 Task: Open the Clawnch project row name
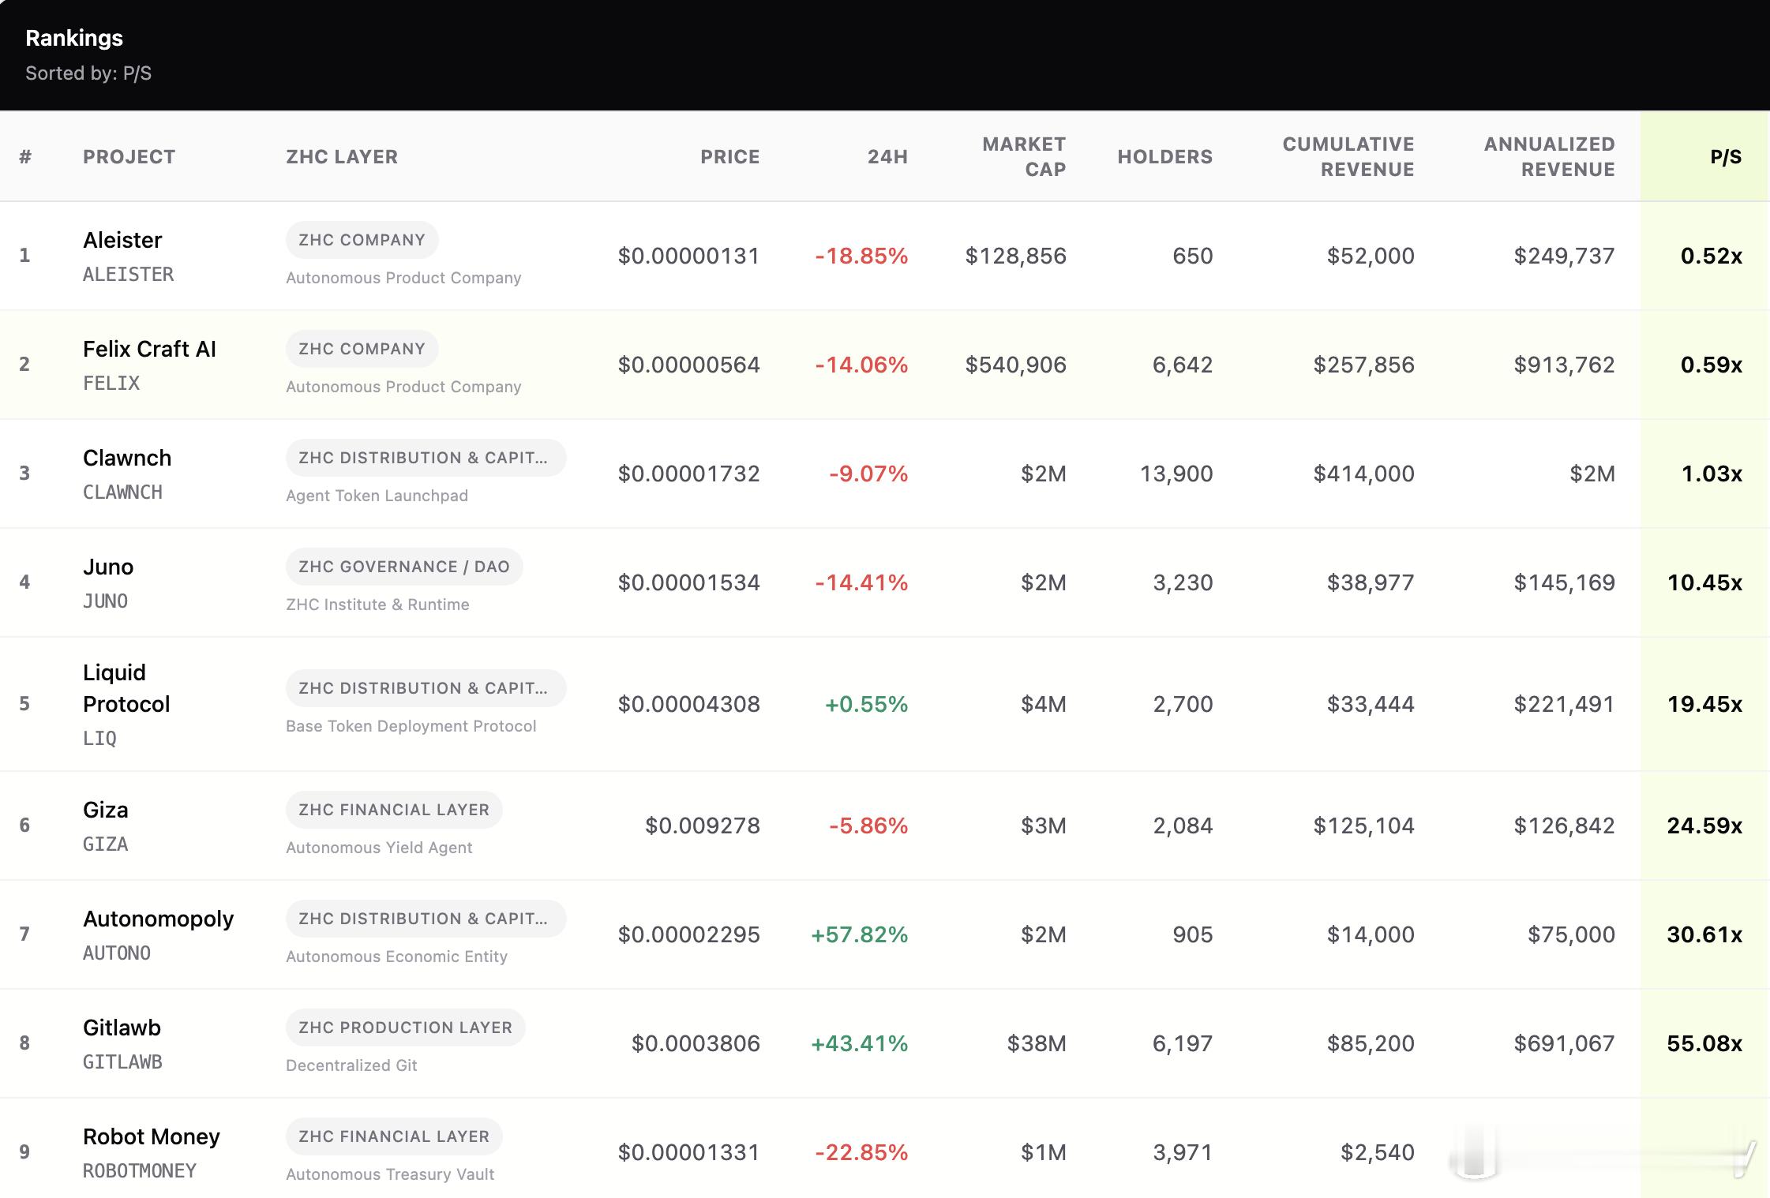pyautogui.click(x=127, y=458)
